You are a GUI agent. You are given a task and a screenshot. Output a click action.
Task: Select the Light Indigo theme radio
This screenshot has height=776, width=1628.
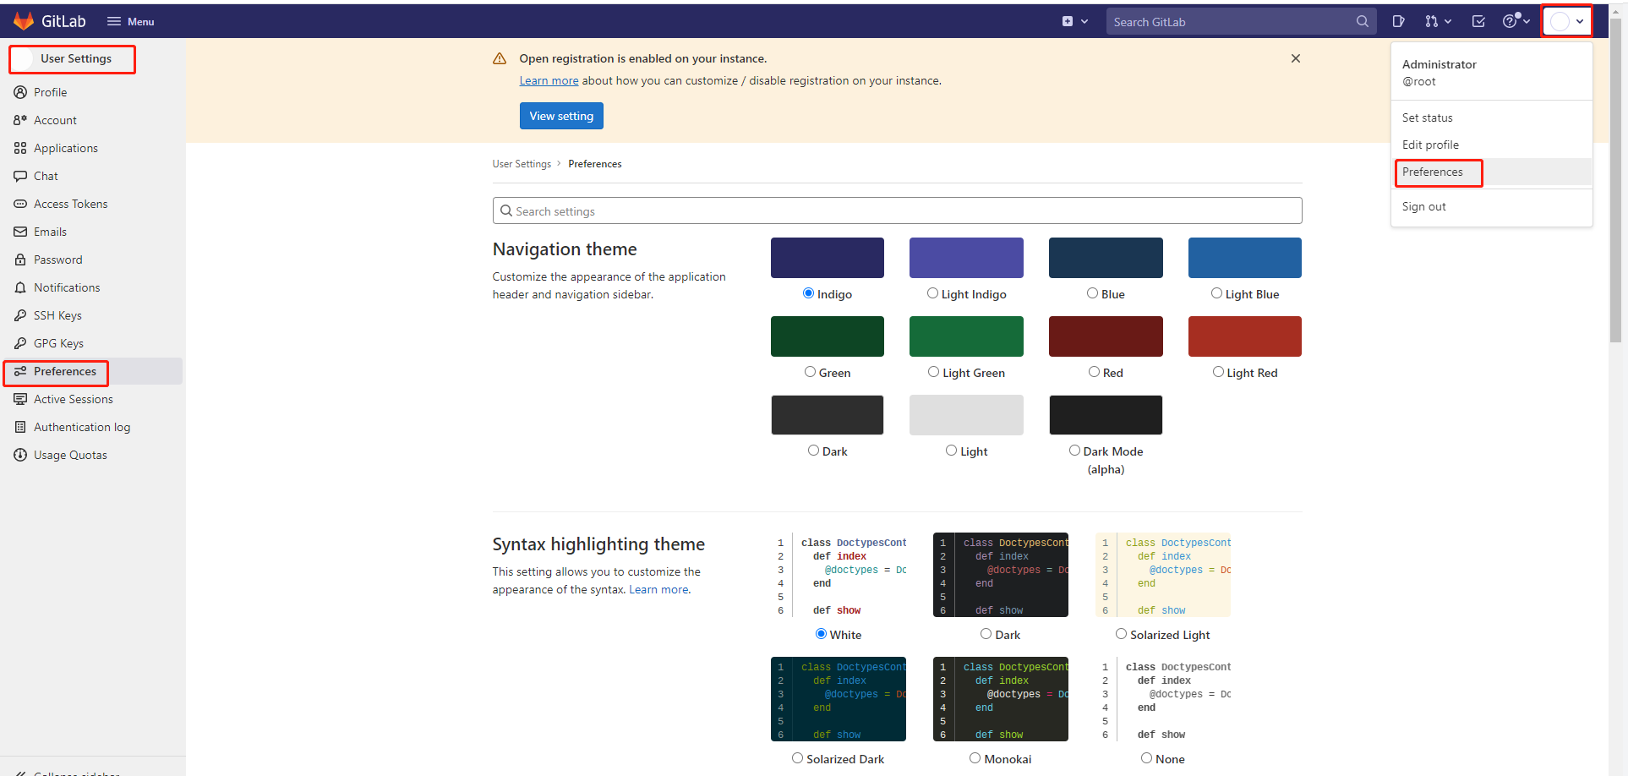click(932, 293)
